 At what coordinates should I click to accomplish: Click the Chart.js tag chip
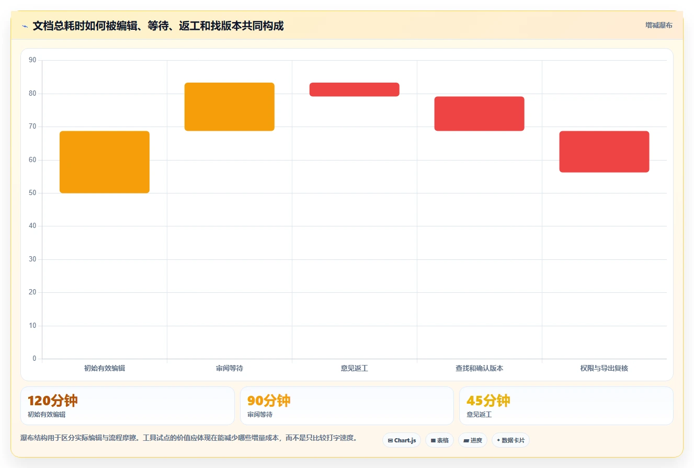pyautogui.click(x=402, y=440)
